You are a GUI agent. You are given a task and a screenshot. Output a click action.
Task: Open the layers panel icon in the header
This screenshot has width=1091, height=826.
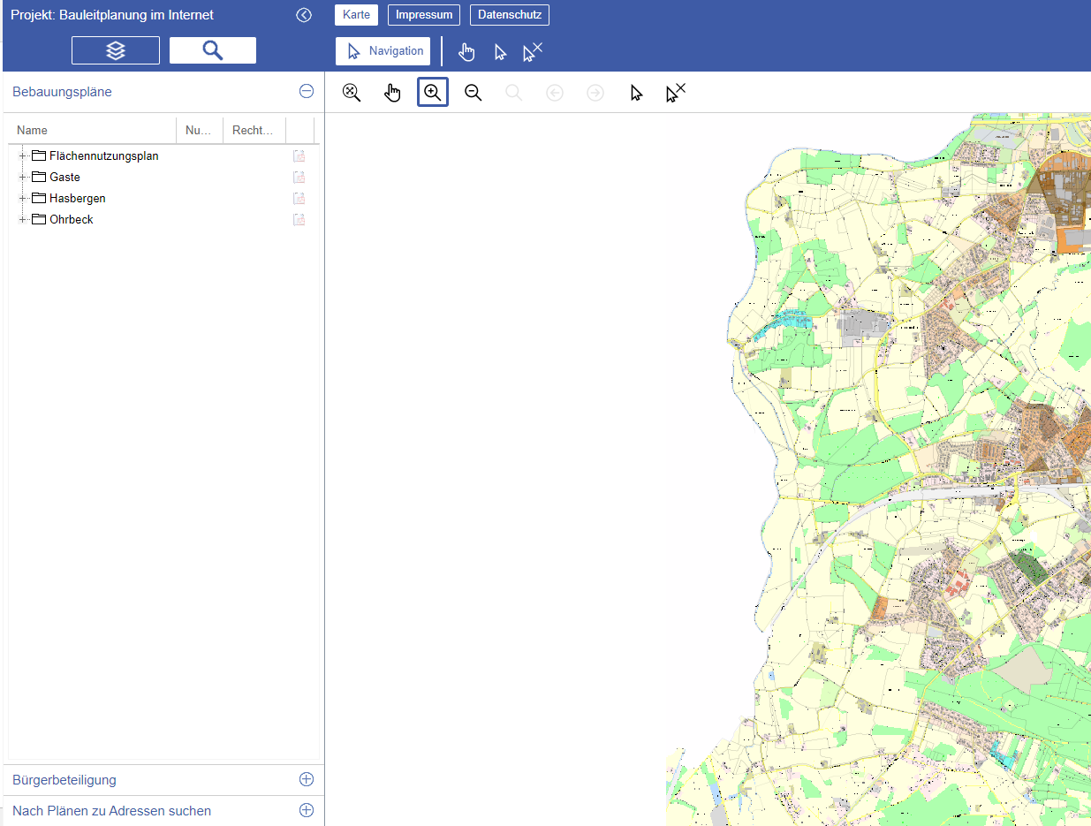click(115, 50)
